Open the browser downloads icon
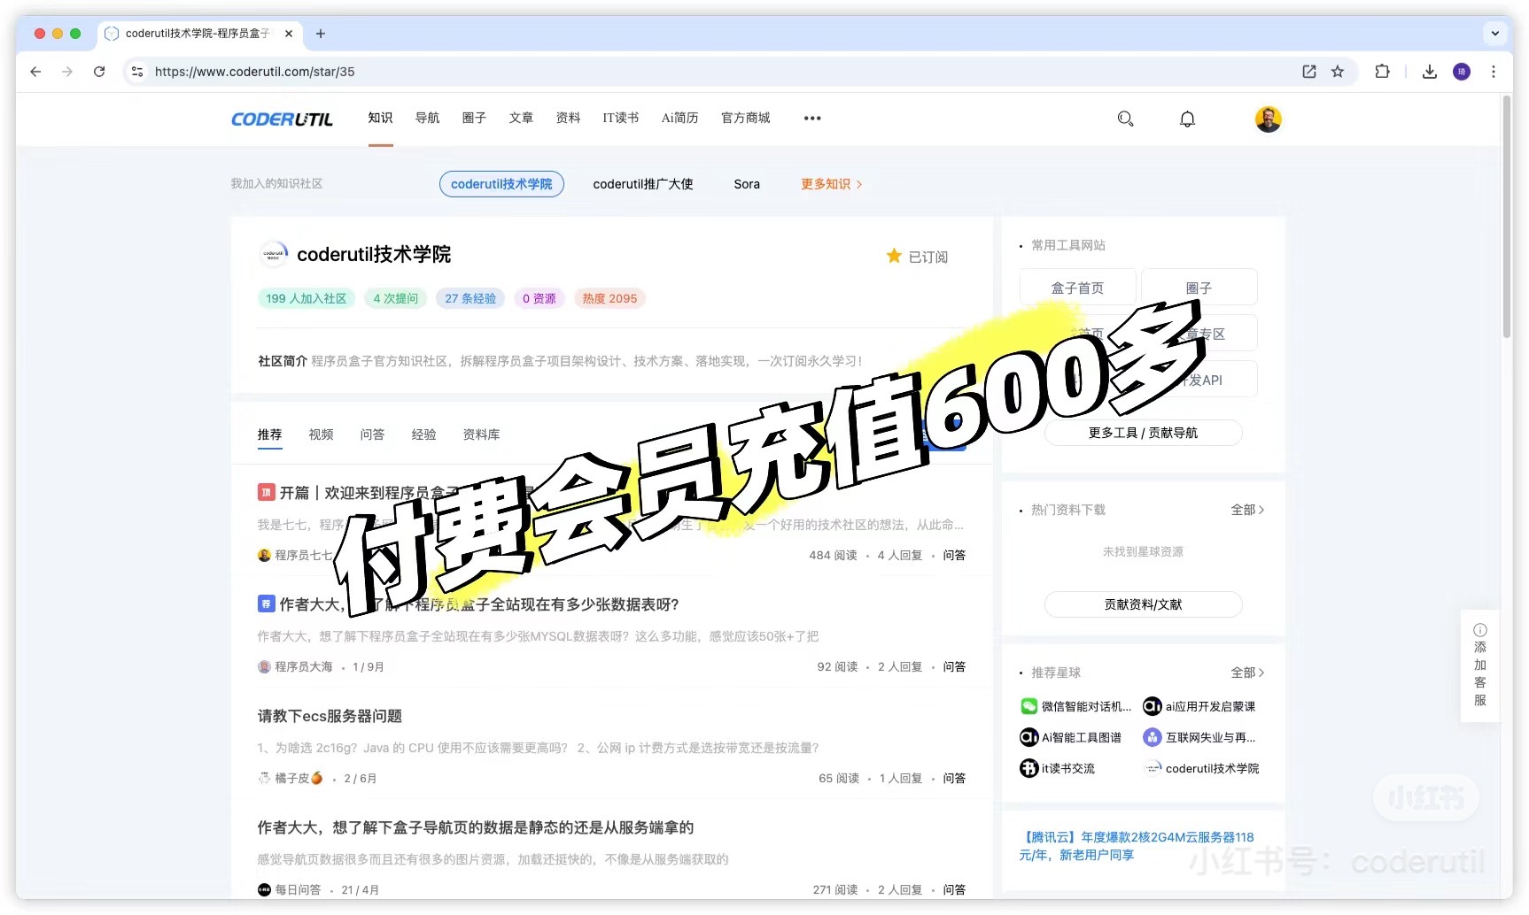The height and width of the screenshot is (915, 1529). click(x=1429, y=72)
